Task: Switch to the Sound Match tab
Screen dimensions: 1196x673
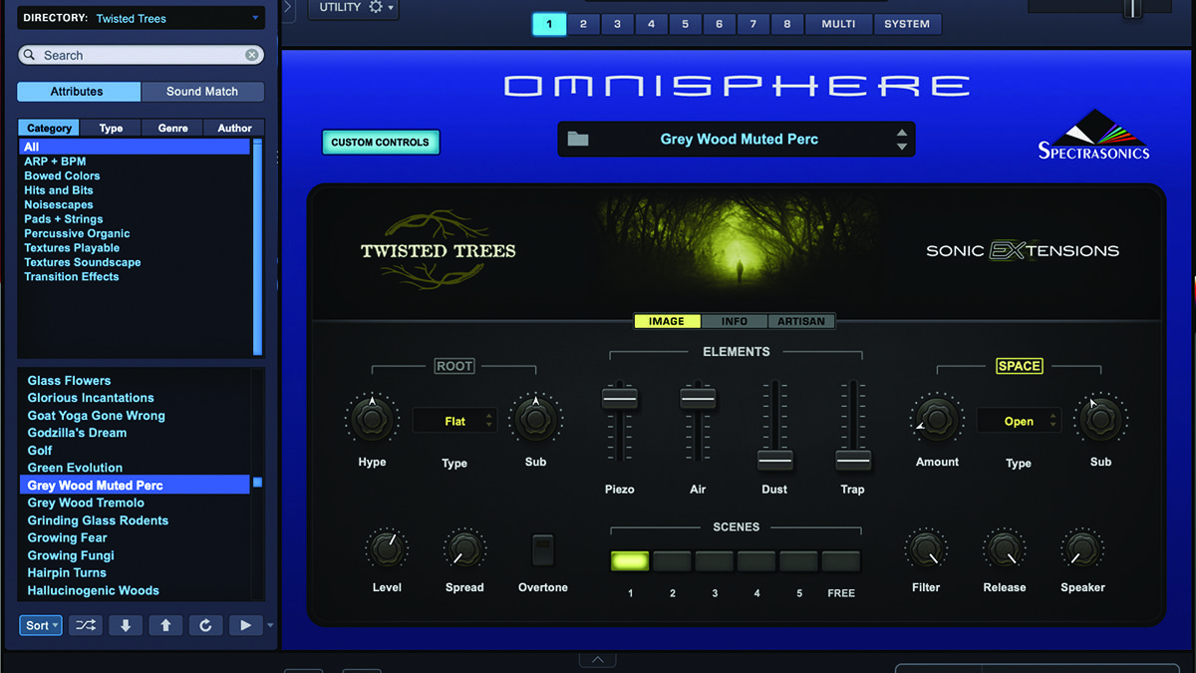Action: click(202, 91)
